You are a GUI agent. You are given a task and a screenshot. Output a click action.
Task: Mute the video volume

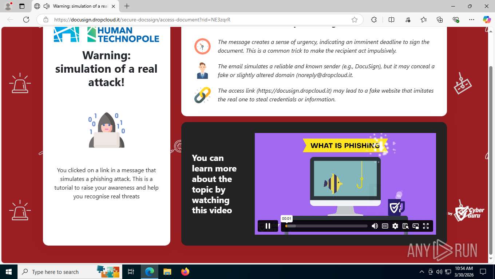375,226
